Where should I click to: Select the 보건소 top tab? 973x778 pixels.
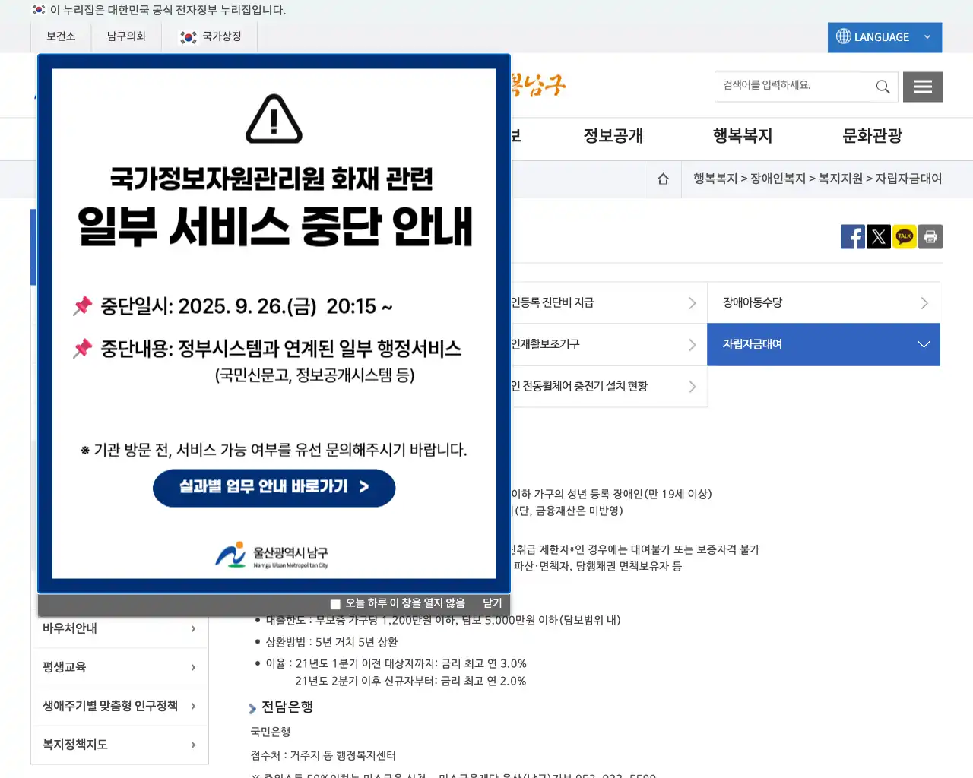[x=61, y=36]
